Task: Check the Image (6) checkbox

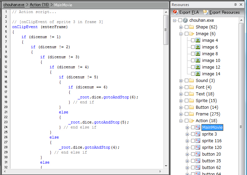Action: coord(186,34)
